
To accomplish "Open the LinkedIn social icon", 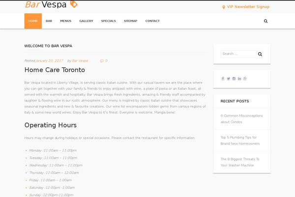I will click(x=239, y=79).
